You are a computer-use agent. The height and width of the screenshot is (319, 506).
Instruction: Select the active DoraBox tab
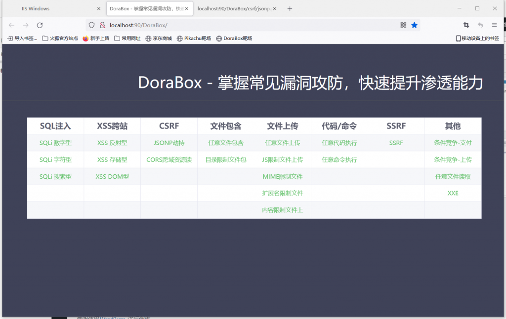point(150,9)
